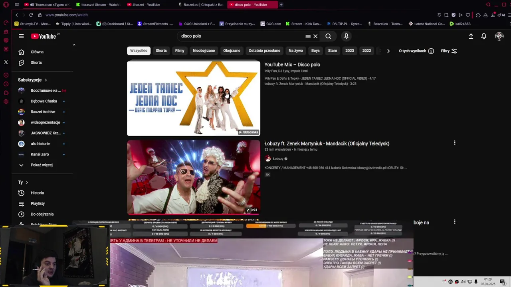Select the Shorts filter chip
This screenshot has width=511, height=287.
point(161,51)
